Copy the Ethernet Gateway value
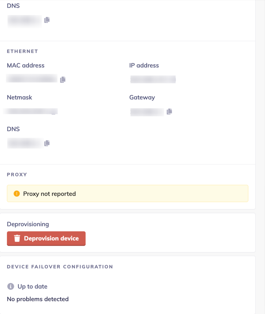Viewport: 265px width, 314px height. pos(169,111)
